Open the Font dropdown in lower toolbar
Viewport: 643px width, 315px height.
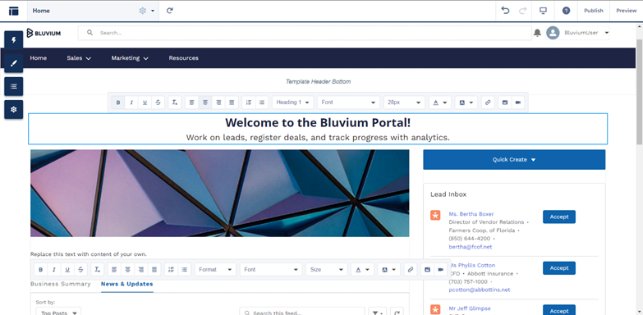(x=271, y=270)
